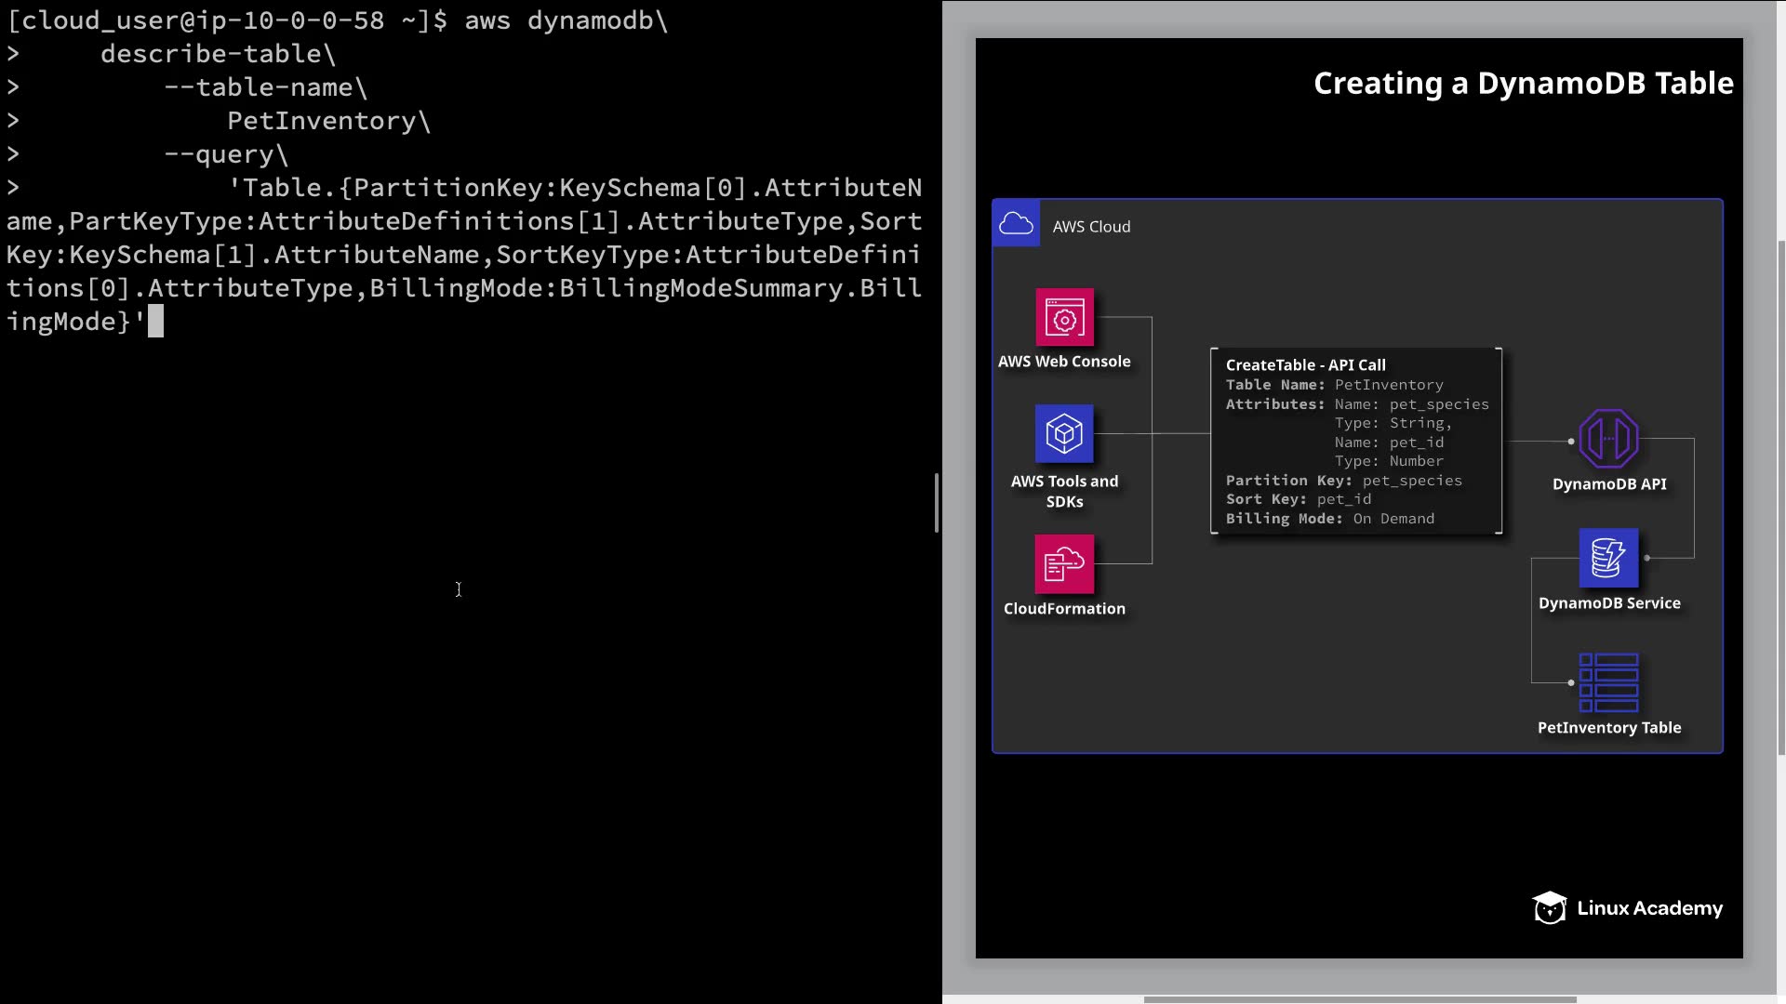Viewport: 1786px width, 1004px height.
Task: Click the Partition Key line in the diagram
Action: 1343,481
